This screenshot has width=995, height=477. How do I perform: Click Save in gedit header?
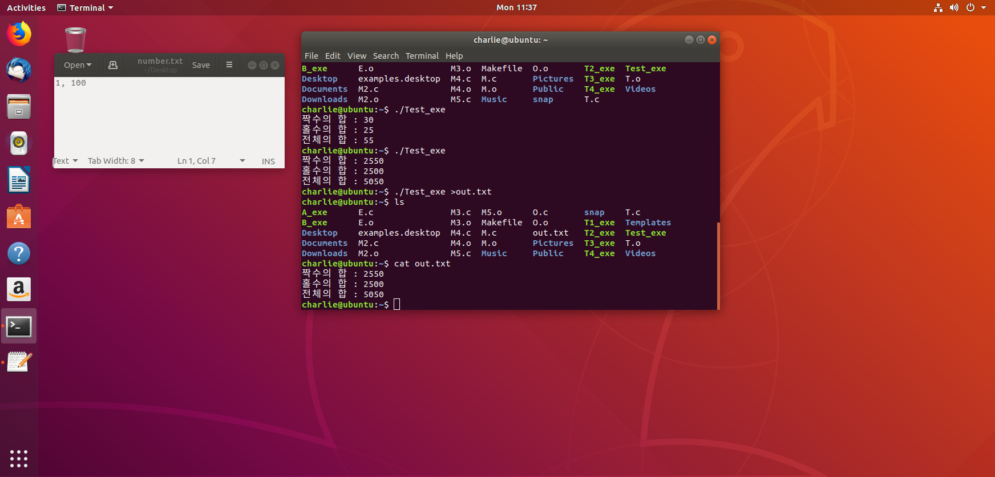(201, 65)
